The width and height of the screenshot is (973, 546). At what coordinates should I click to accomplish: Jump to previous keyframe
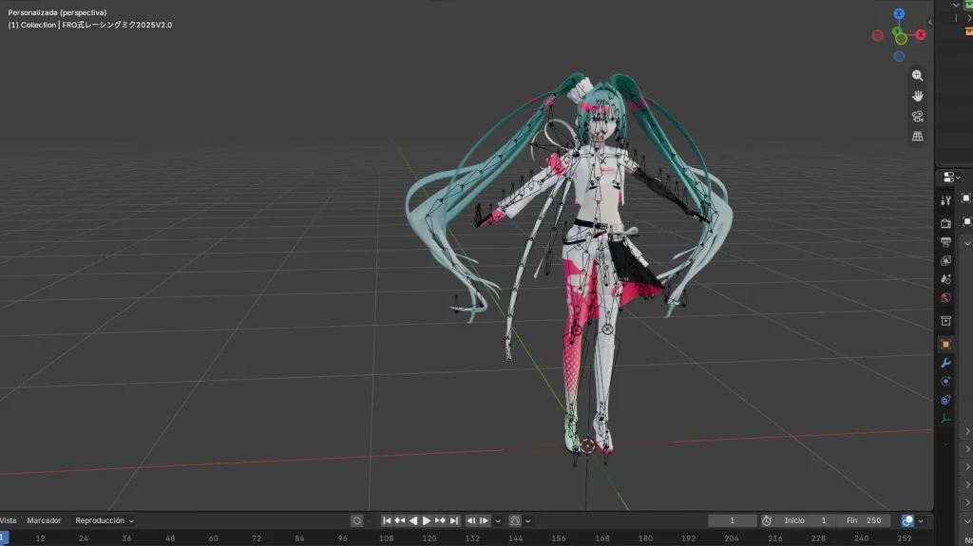click(x=400, y=520)
